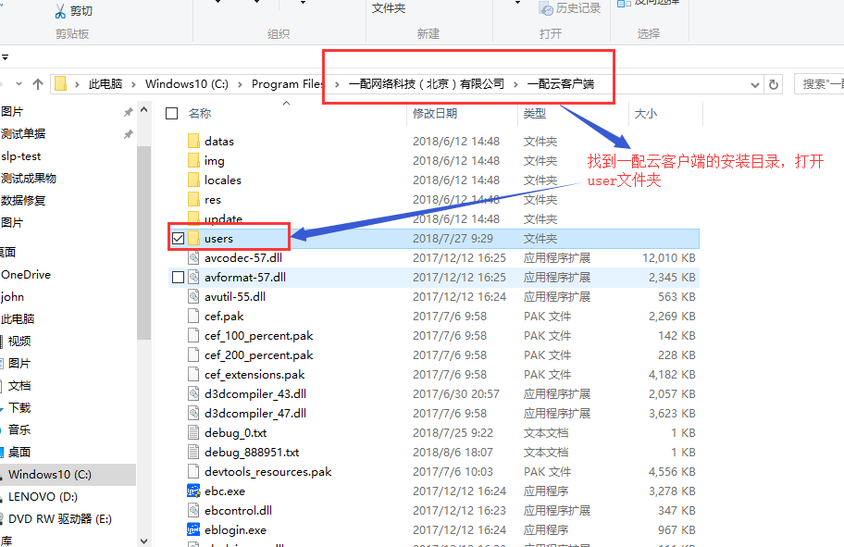The height and width of the screenshot is (547, 844).
Task: Toggle the select-all checkbox in header
Action: point(171,113)
